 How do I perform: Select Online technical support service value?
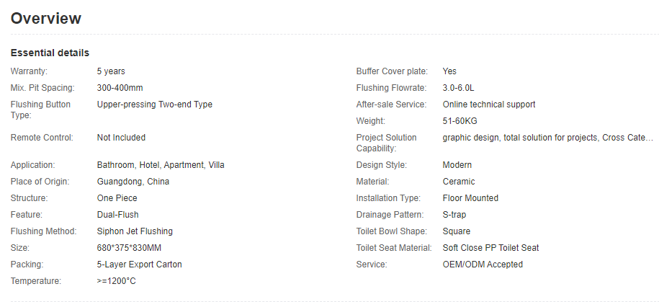[x=489, y=105]
